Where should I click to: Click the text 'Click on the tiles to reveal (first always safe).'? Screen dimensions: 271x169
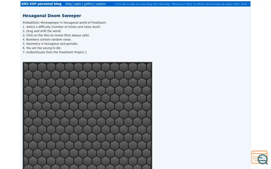[58, 35]
